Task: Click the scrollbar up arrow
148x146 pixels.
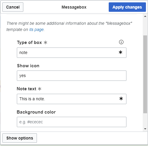Action: 145,16
